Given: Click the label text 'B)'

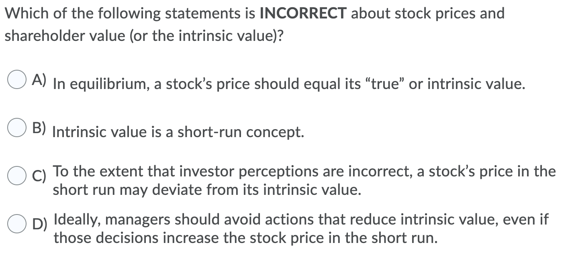Looking at the screenshot, I should 38,127.
